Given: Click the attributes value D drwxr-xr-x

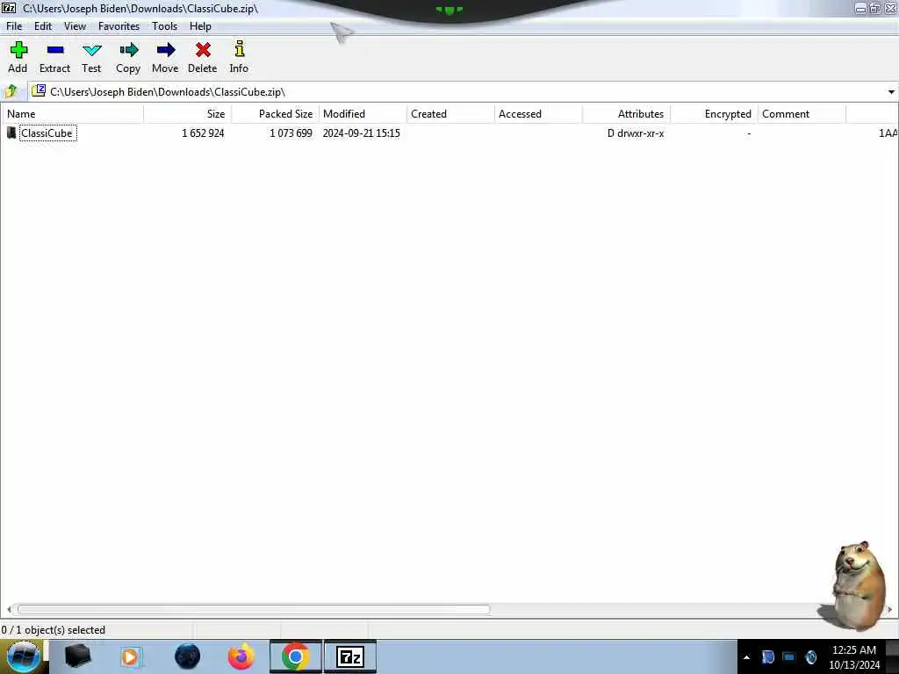Looking at the screenshot, I should [636, 133].
